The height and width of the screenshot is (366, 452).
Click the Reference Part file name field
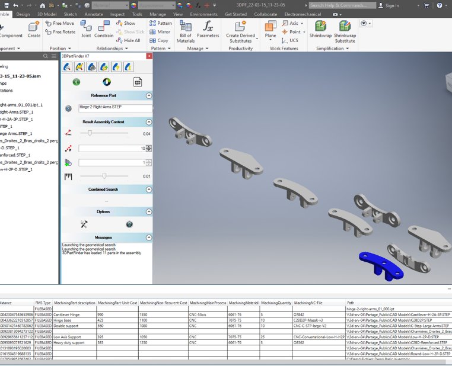click(114, 108)
